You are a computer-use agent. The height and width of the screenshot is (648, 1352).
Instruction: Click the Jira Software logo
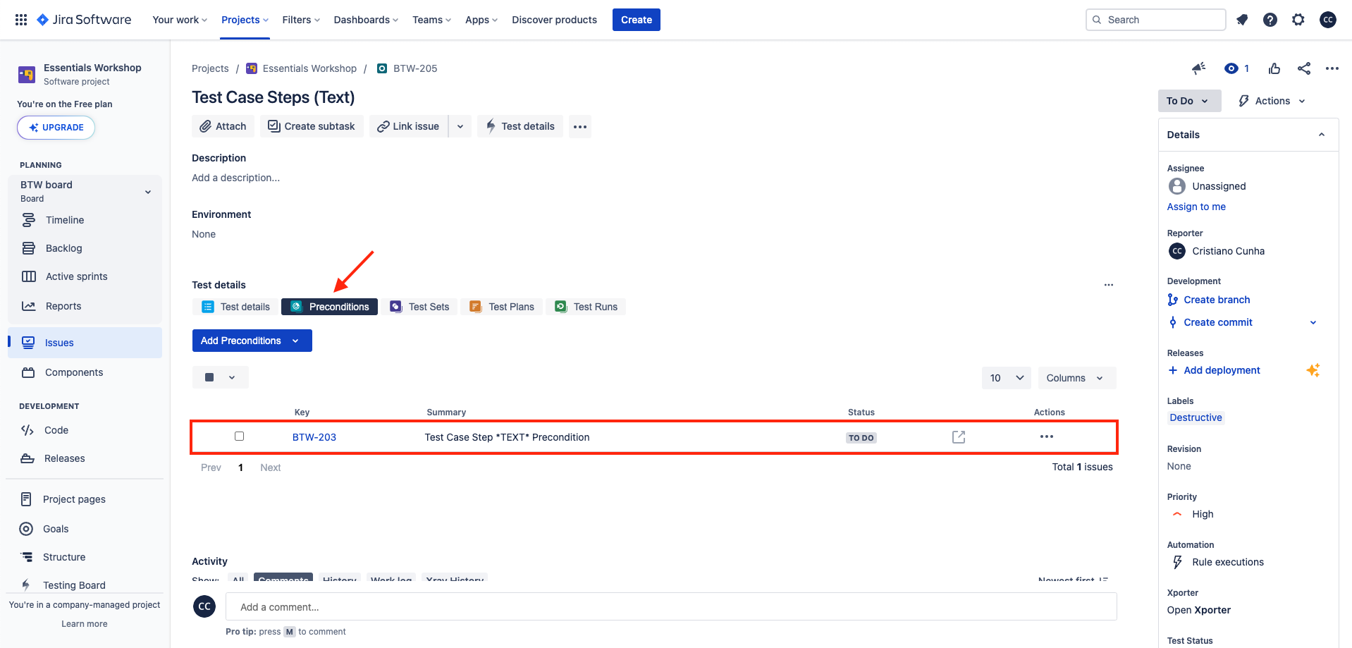point(84,20)
